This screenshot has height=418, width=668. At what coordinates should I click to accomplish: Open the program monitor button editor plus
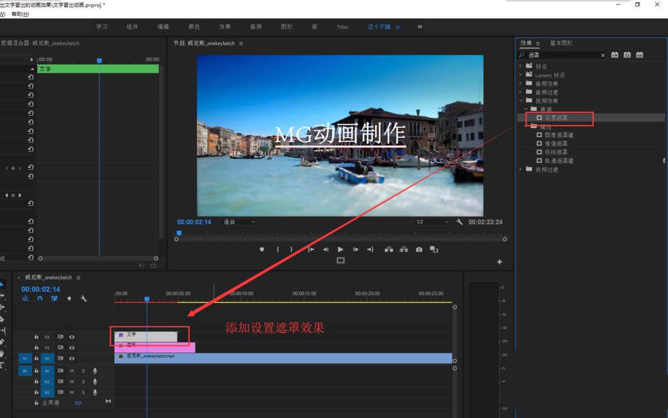[499, 262]
